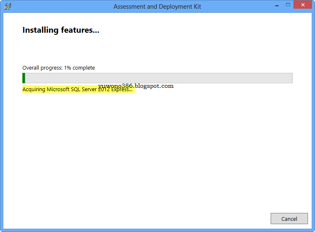Viewport: 315px width, 232px height.
Task: Maximize the Assessment and Deployment Kit window
Action: pos(288,5)
